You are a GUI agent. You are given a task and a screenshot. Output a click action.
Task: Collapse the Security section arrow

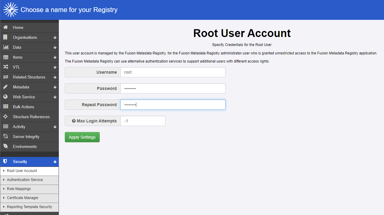(x=55, y=162)
